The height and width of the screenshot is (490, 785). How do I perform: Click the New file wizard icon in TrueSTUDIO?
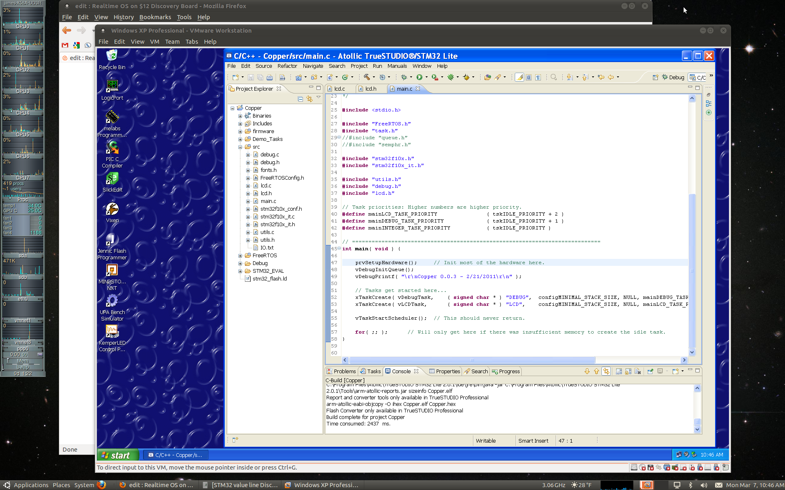click(235, 77)
